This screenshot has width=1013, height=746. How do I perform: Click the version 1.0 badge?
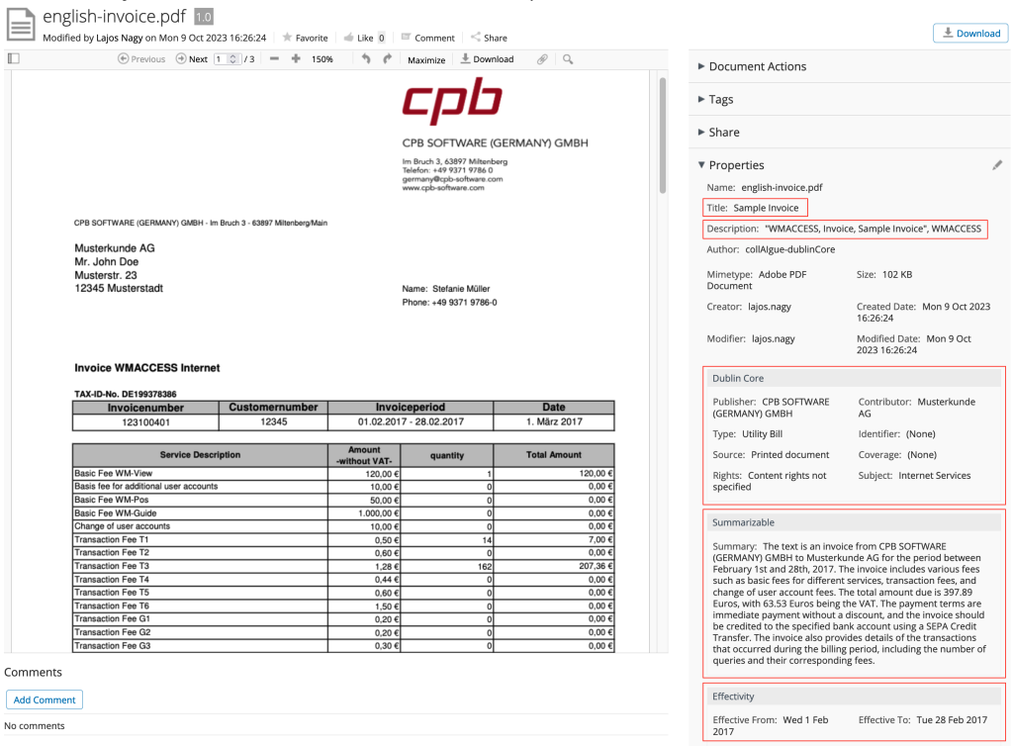pyautogui.click(x=204, y=17)
